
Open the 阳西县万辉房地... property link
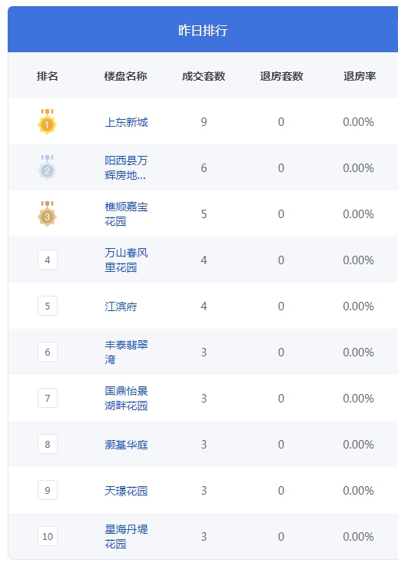[x=126, y=167]
